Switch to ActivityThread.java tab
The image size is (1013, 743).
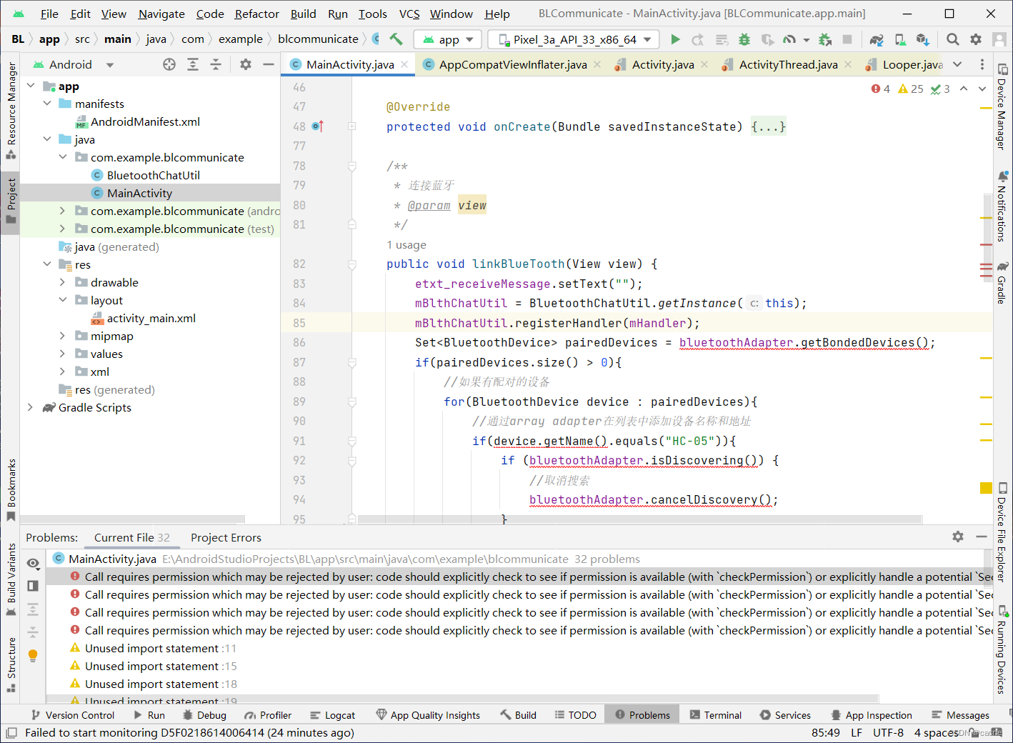pyautogui.click(x=788, y=64)
